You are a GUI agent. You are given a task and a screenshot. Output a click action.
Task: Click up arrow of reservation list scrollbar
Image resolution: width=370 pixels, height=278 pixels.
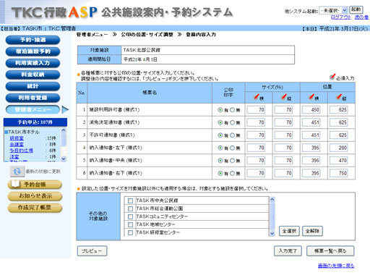pos(64,130)
